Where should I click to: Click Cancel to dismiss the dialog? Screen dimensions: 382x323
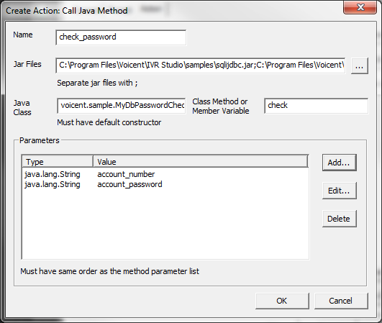(341, 301)
